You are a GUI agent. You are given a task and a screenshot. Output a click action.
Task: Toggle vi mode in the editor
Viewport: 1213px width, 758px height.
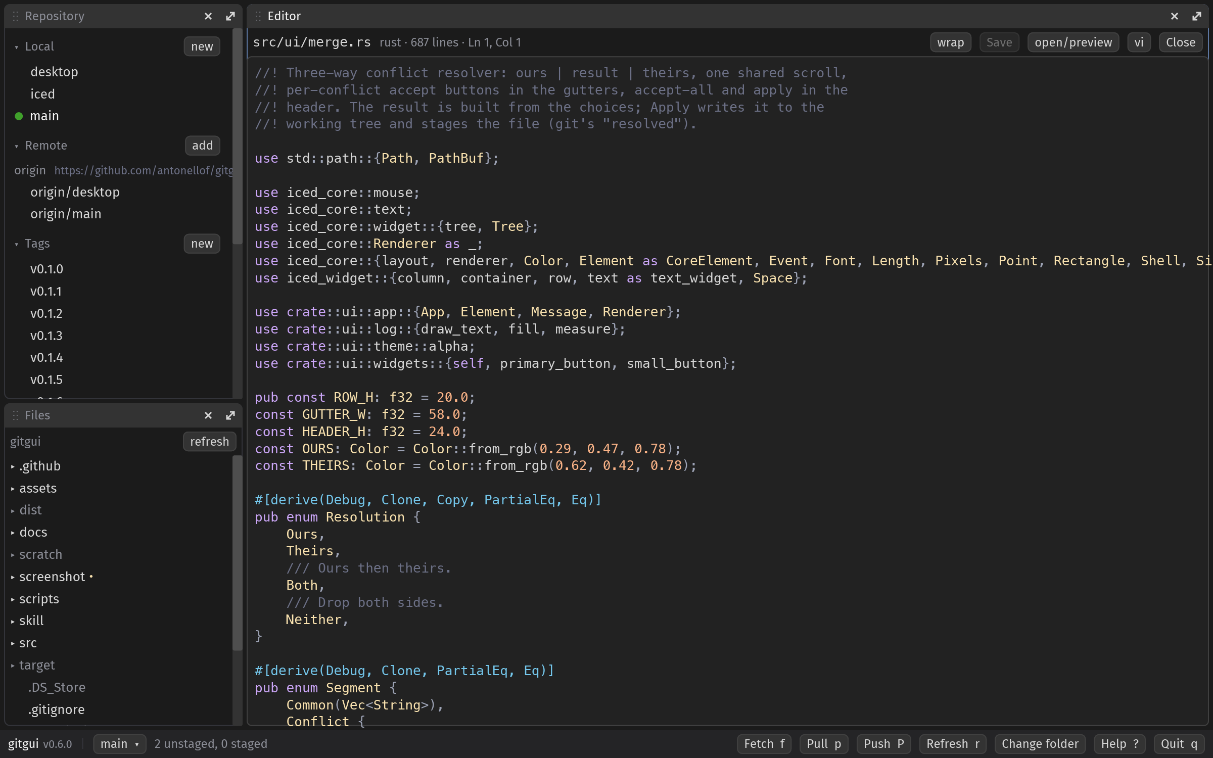1139,42
